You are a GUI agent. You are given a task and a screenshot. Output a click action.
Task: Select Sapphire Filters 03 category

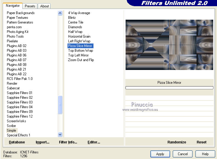tap(20, 102)
